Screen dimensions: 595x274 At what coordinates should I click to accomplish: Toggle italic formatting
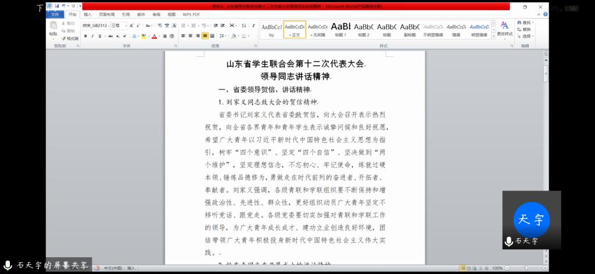[93, 36]
